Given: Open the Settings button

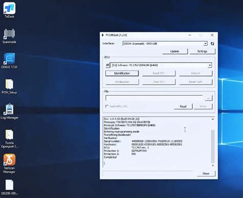Looking at the screenshot, I should pyautogui.click(x=202, y=51).
